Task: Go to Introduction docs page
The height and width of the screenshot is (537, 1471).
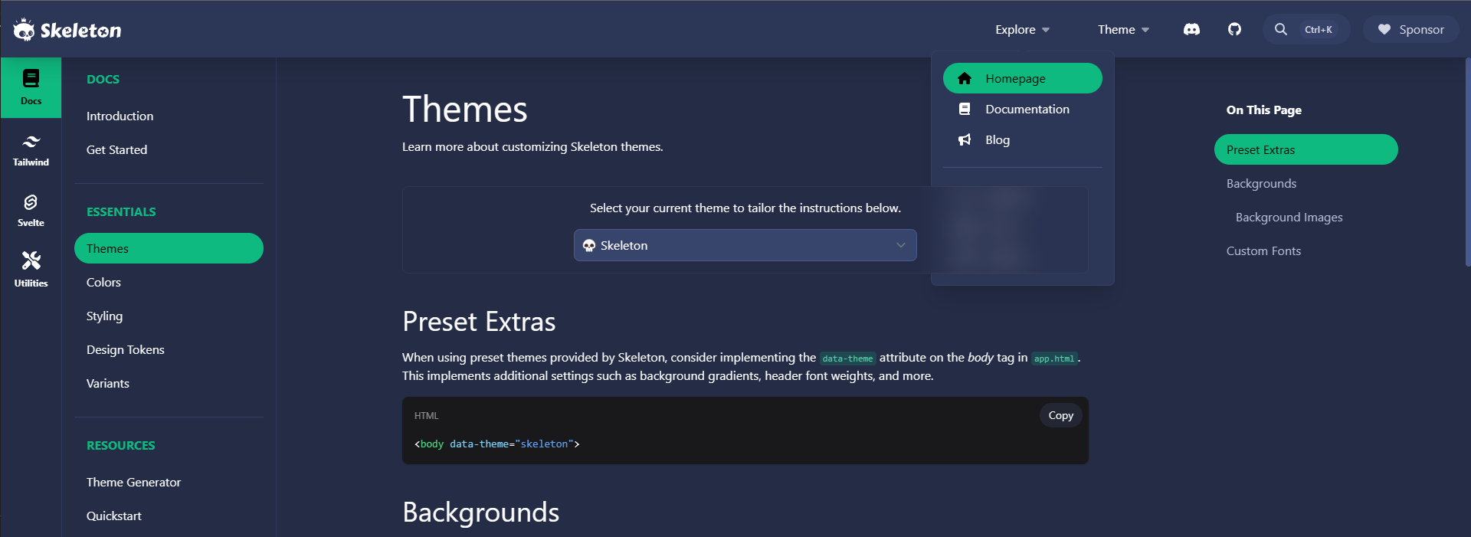Action: 169,116
